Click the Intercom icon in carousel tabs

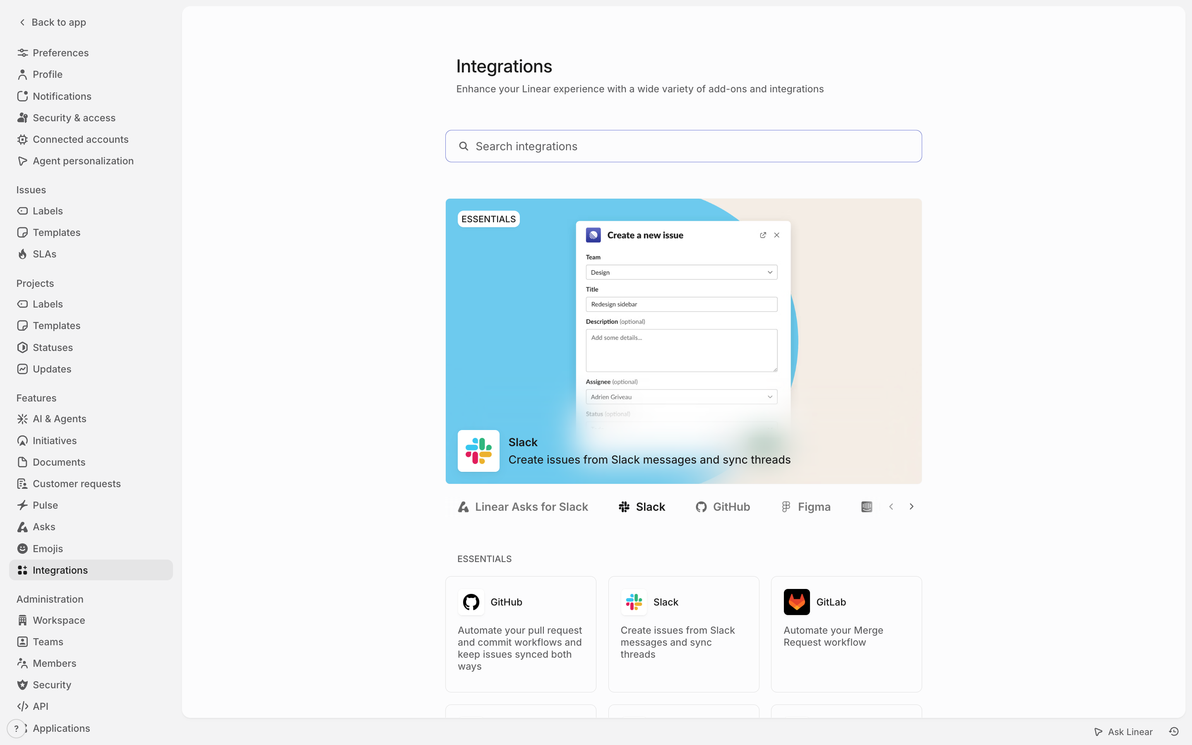[866, 507]
